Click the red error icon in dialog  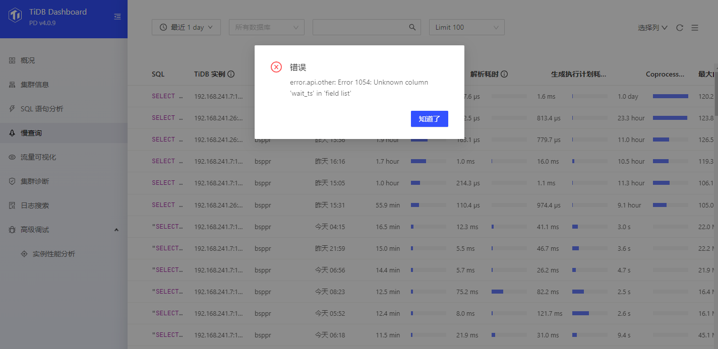coord(276,67)
